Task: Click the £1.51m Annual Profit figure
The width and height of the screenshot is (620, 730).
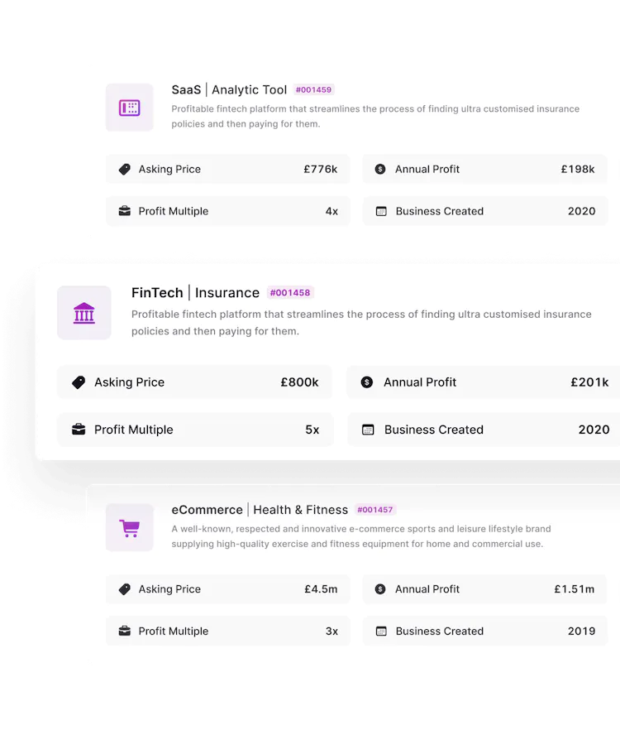Action: pos(575,589)
